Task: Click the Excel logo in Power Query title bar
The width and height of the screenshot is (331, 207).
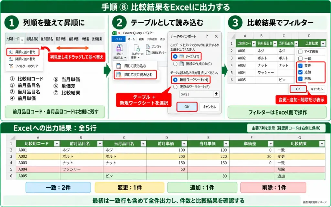Action: 114,33
